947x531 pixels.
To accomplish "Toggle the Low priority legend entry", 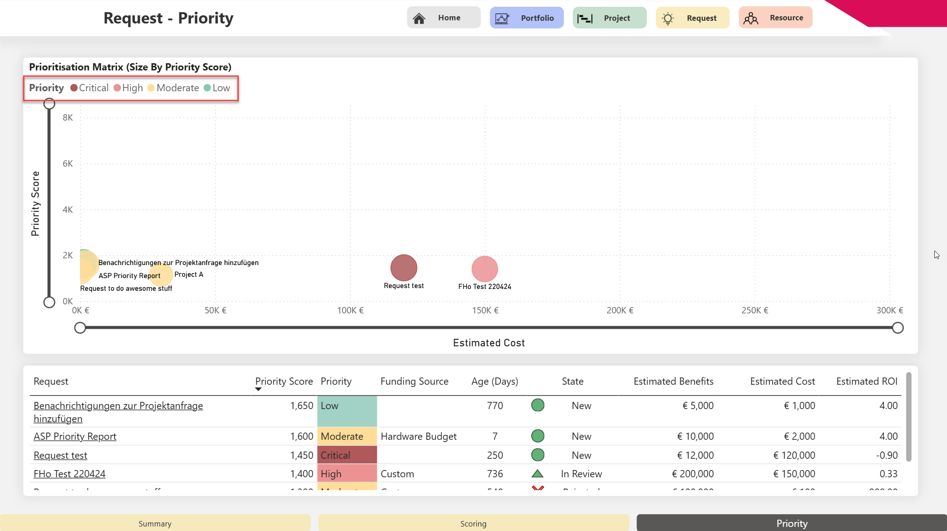I will pyautogui.click(x=217, y=88).
